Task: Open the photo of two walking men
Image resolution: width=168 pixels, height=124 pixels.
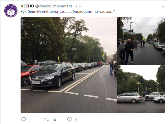Action: tap(141, 41)
